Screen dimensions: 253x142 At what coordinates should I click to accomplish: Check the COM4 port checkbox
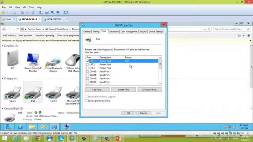87,75
